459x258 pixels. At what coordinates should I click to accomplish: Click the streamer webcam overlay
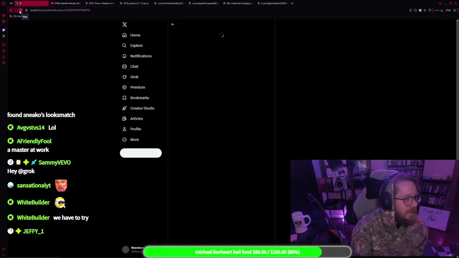pos(375,209)
